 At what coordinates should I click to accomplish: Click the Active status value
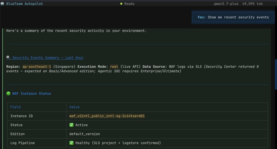pos(81,125)
